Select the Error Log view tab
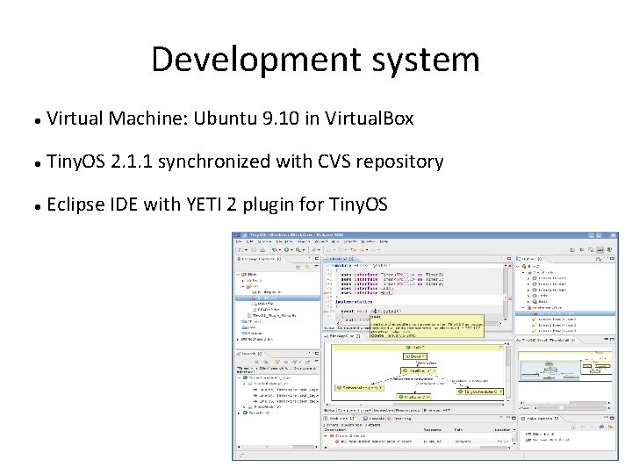The height and width of the screenshot is (474, 632). tap(399, 419)
